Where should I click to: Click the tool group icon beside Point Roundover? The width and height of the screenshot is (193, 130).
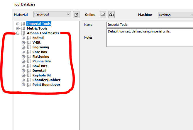(29, 85)
